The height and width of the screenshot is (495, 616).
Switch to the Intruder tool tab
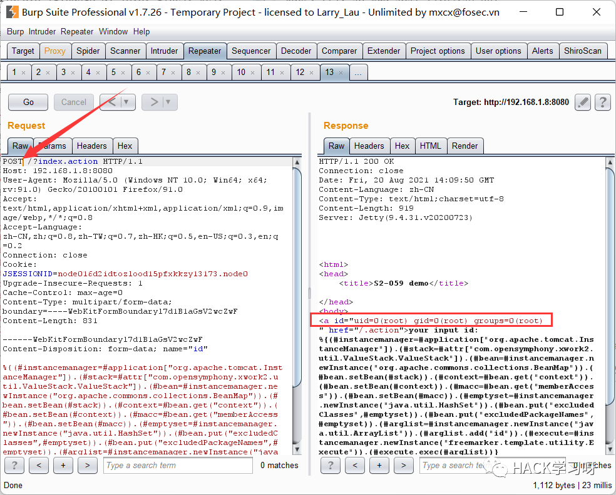coord(164,51)
